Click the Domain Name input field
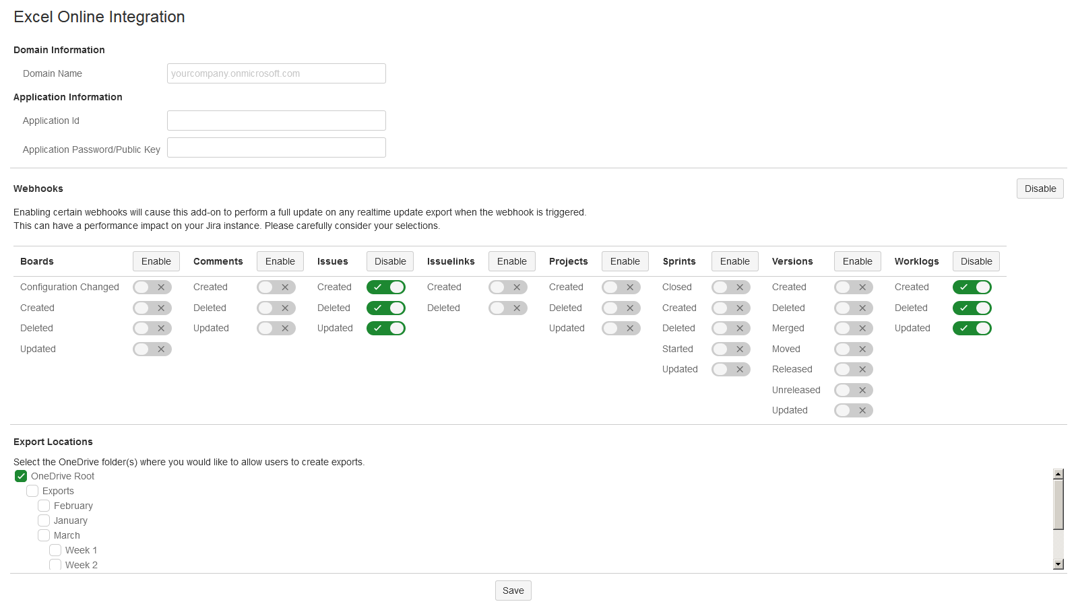 [276, 73]
